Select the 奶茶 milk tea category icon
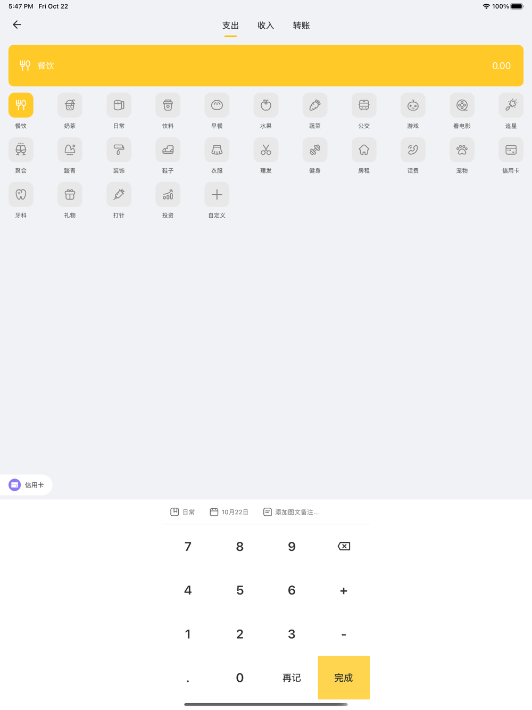The height and width of the screenshot is (710, 532). [70, 105]
